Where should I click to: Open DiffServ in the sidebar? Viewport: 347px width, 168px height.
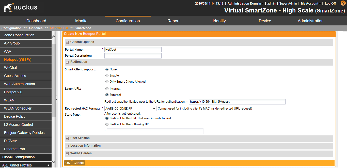pos(26,141)
